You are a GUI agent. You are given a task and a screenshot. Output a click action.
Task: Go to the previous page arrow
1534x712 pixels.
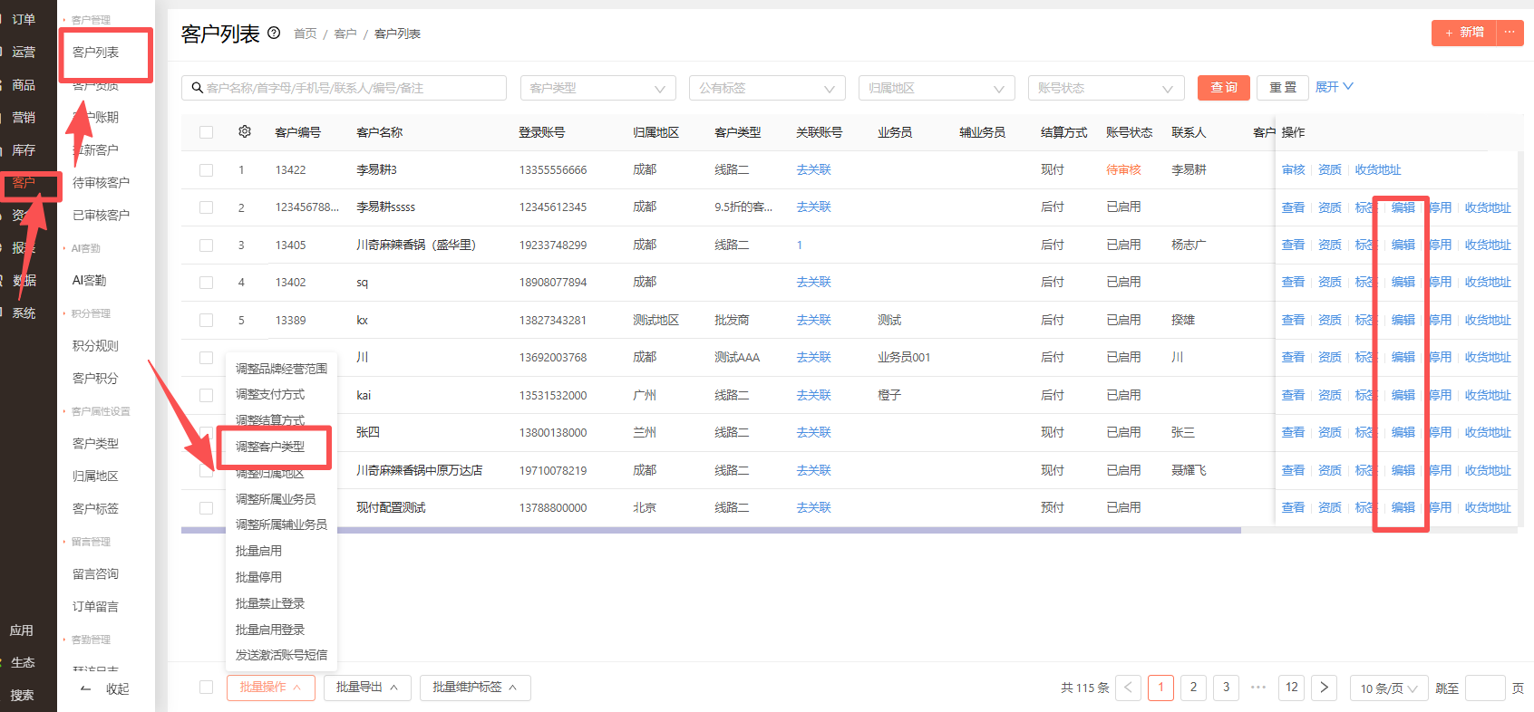point(1128,688)
